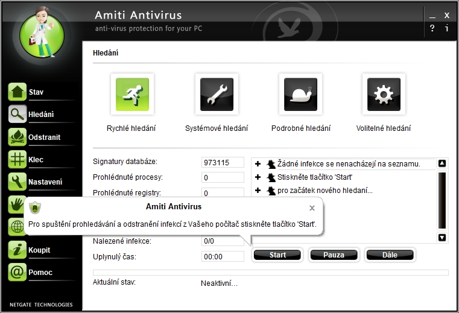This screenshot has width=459, height=313.
Task: Select the Systémové hledání wrench icon
Action: (x=217, y=94)
